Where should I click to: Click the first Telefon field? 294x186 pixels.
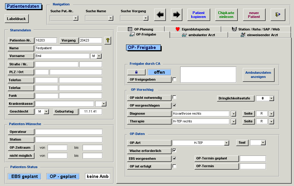coord(46,80)
